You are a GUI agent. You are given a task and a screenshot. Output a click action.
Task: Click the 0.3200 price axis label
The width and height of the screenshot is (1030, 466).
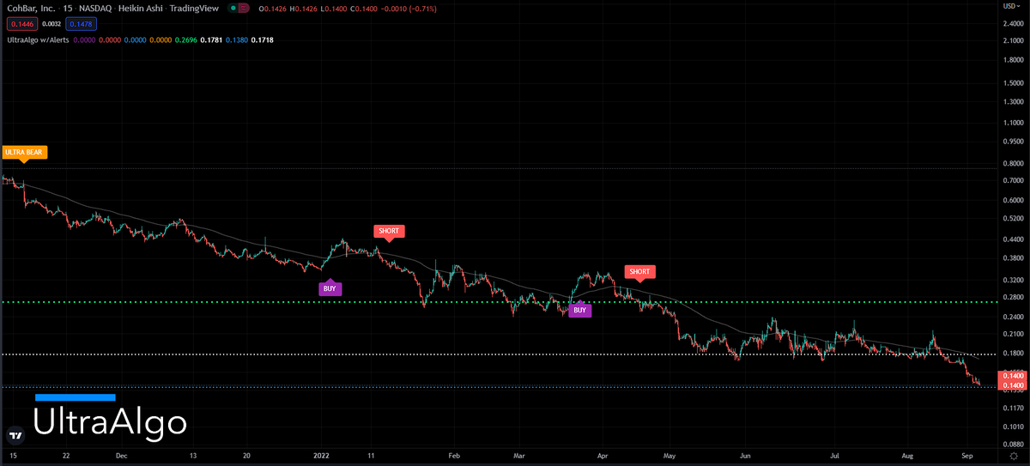pyautogui.click(x=1012, y=280)
